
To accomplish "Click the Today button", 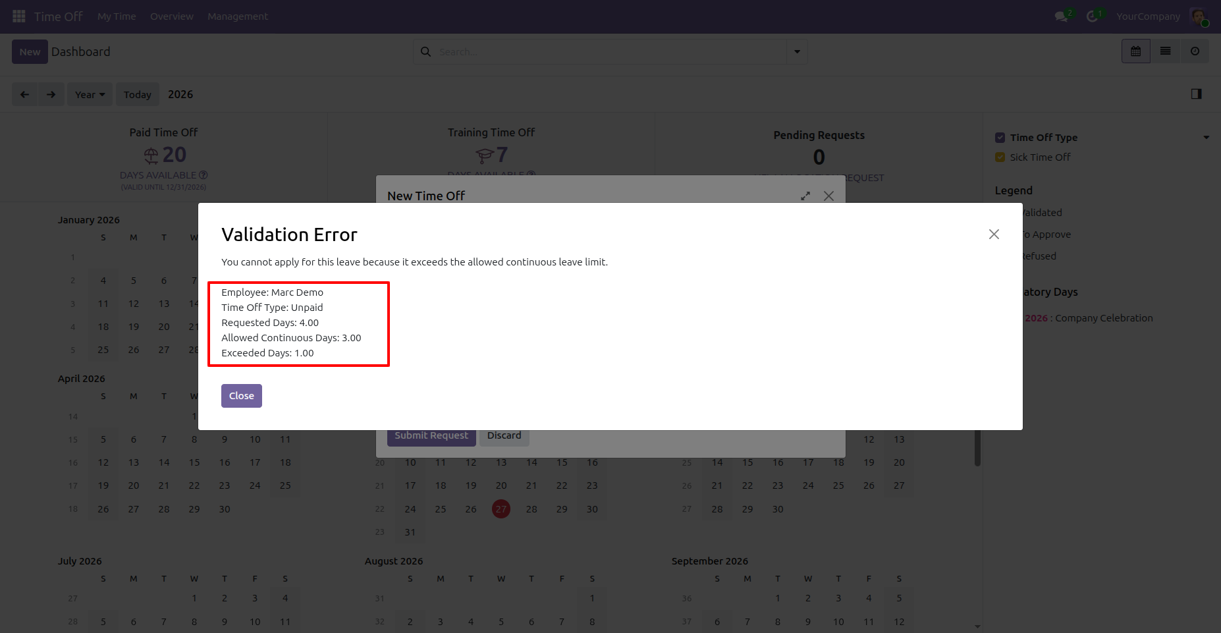I will [x=138, y=94].
